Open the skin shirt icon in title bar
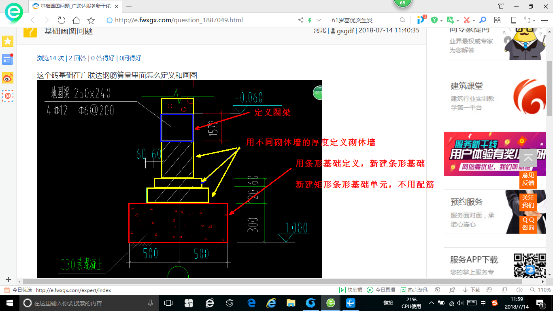The height and width of the screenshot is (311, 553). pos(501,6)
